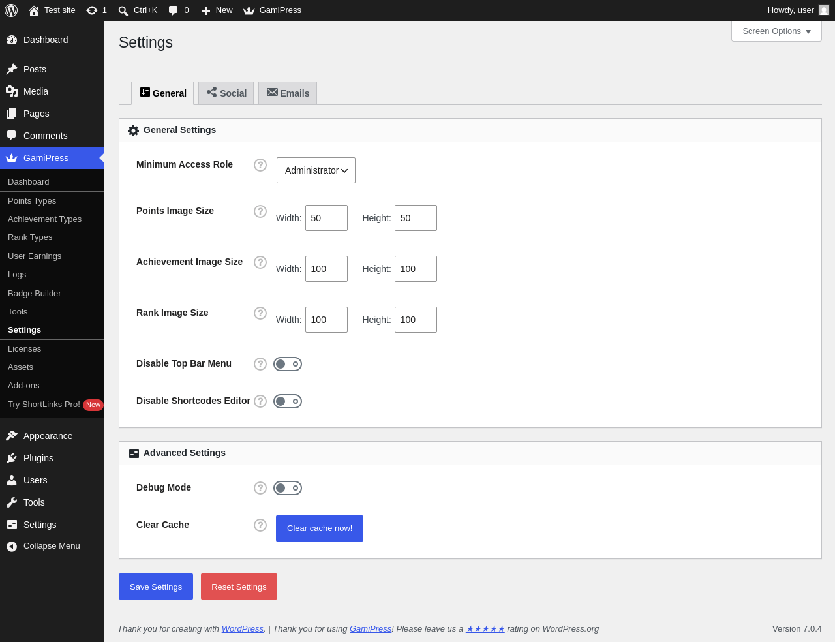This screenshot has width=835, height=642.
Task: Focus the Rank Image Size height field
Action: coord(416,320)
